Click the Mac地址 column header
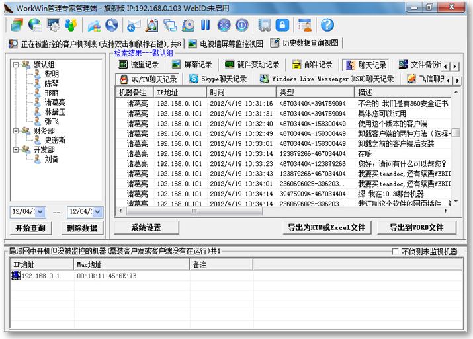The width and height of the screenshot is (473, 339). [x=132, y=264]
